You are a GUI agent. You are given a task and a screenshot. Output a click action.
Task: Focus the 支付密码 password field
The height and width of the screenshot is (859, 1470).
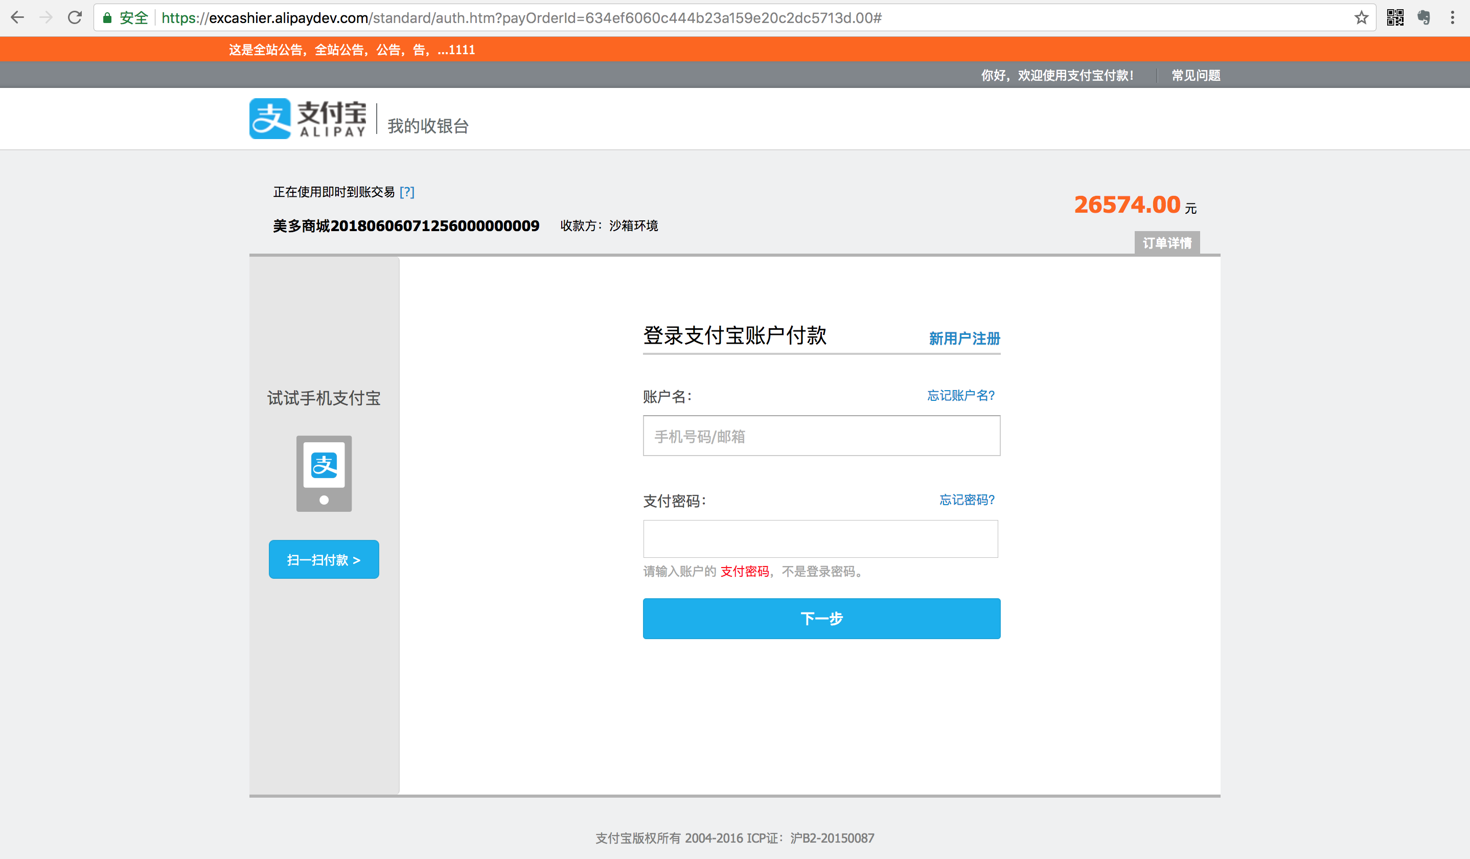(x=820, y=538)
